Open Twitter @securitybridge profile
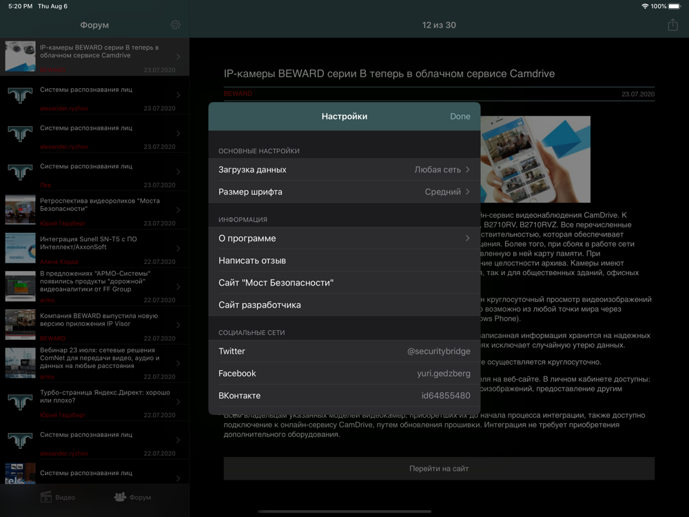The width and height of the screenshot is (689, 517). tap(344, 352)
